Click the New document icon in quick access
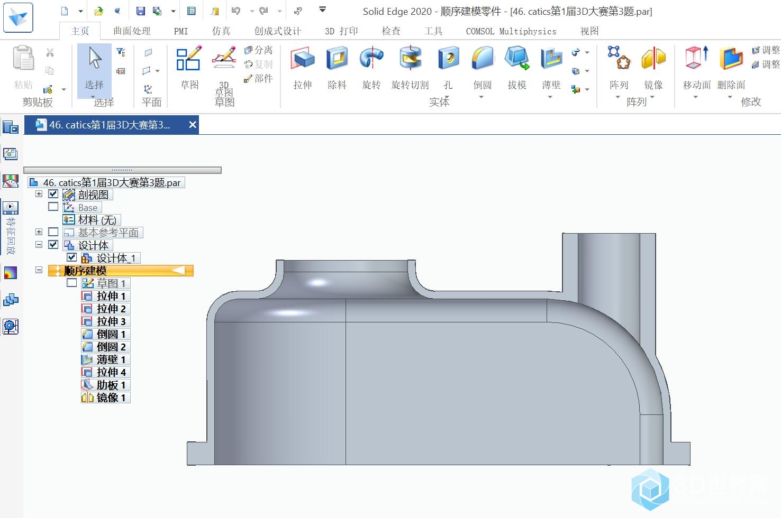781x518 pixels. pos(65,11)
